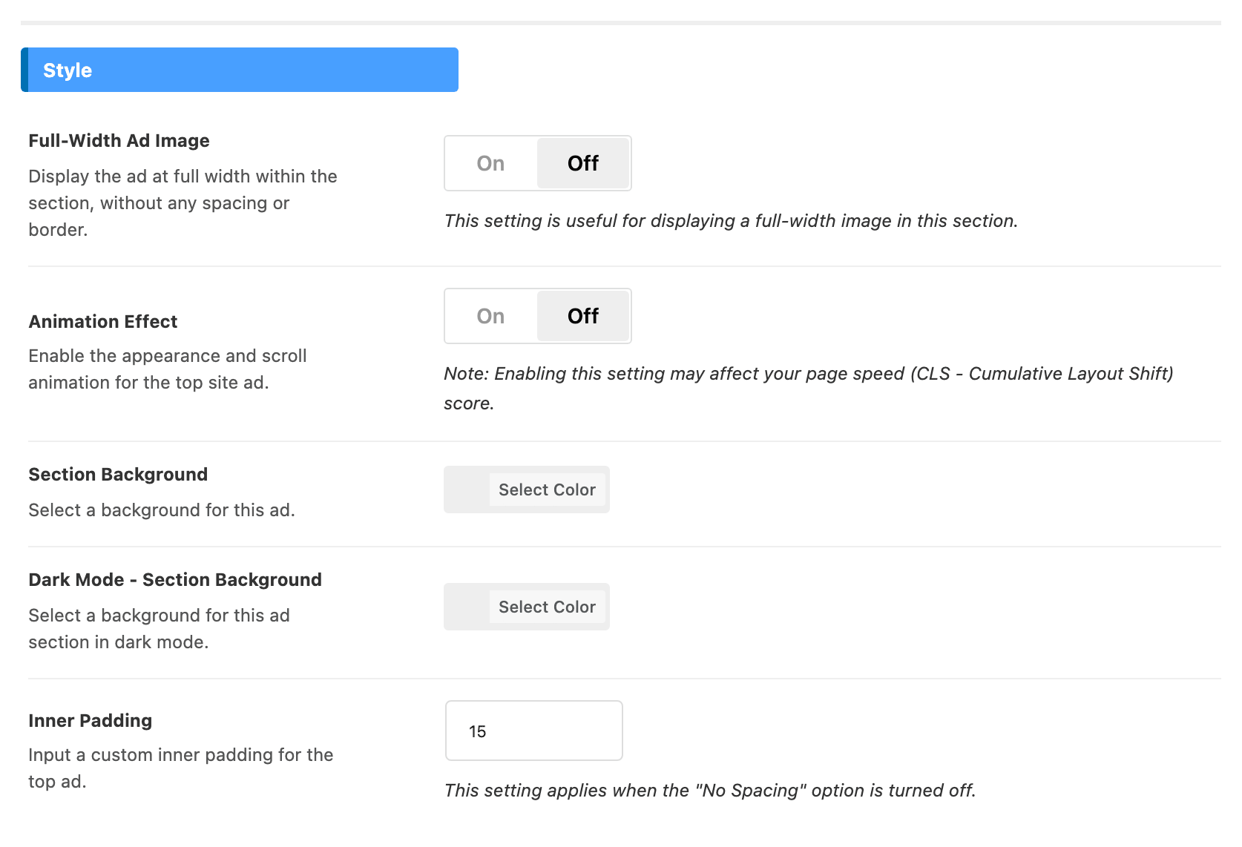
Task: Click the Section Background label
Action: click(x=118, y=475)
